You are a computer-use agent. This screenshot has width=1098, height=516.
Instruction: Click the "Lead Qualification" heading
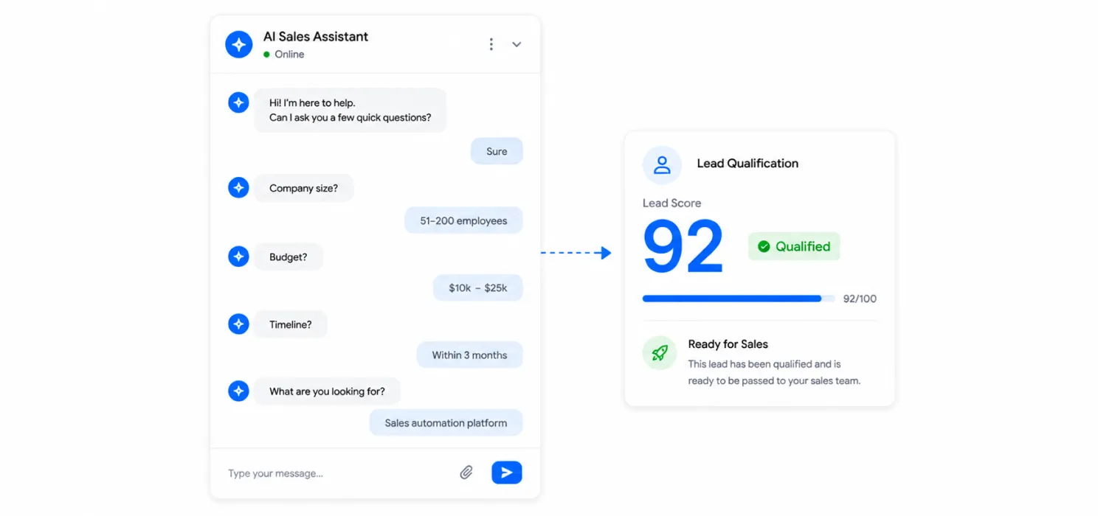747,164
